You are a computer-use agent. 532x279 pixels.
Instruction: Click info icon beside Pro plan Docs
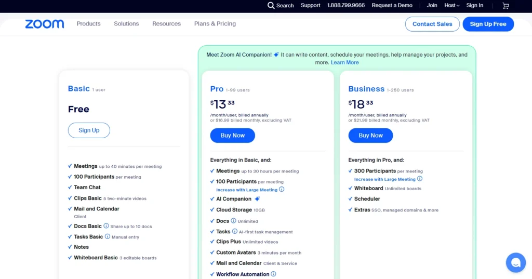tap(233, 221)
